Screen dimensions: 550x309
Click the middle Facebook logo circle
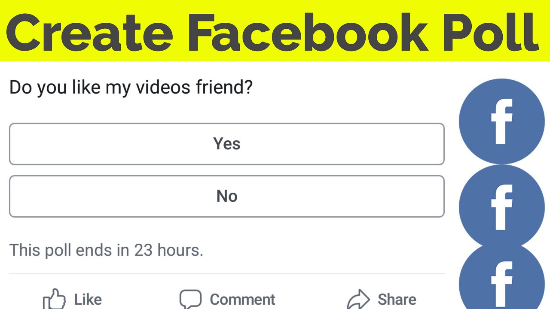501,207
